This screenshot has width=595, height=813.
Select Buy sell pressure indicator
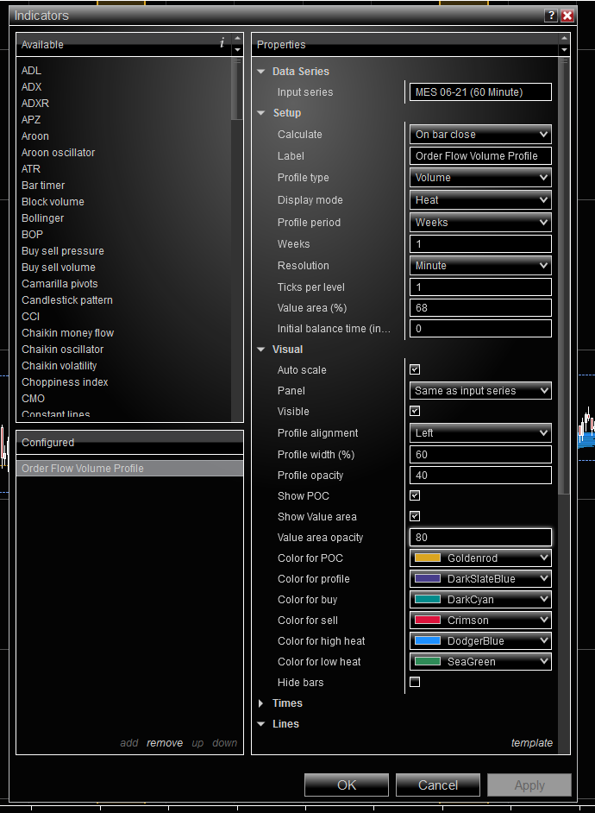pos(63,251)
